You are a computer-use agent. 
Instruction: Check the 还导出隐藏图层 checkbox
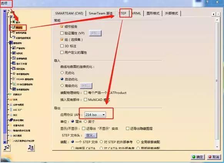click(x=127, y=128)
